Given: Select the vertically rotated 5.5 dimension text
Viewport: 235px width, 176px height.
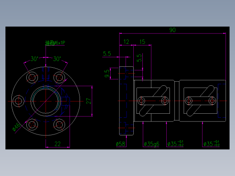Looking at the screenshot, I should [139, 58].
